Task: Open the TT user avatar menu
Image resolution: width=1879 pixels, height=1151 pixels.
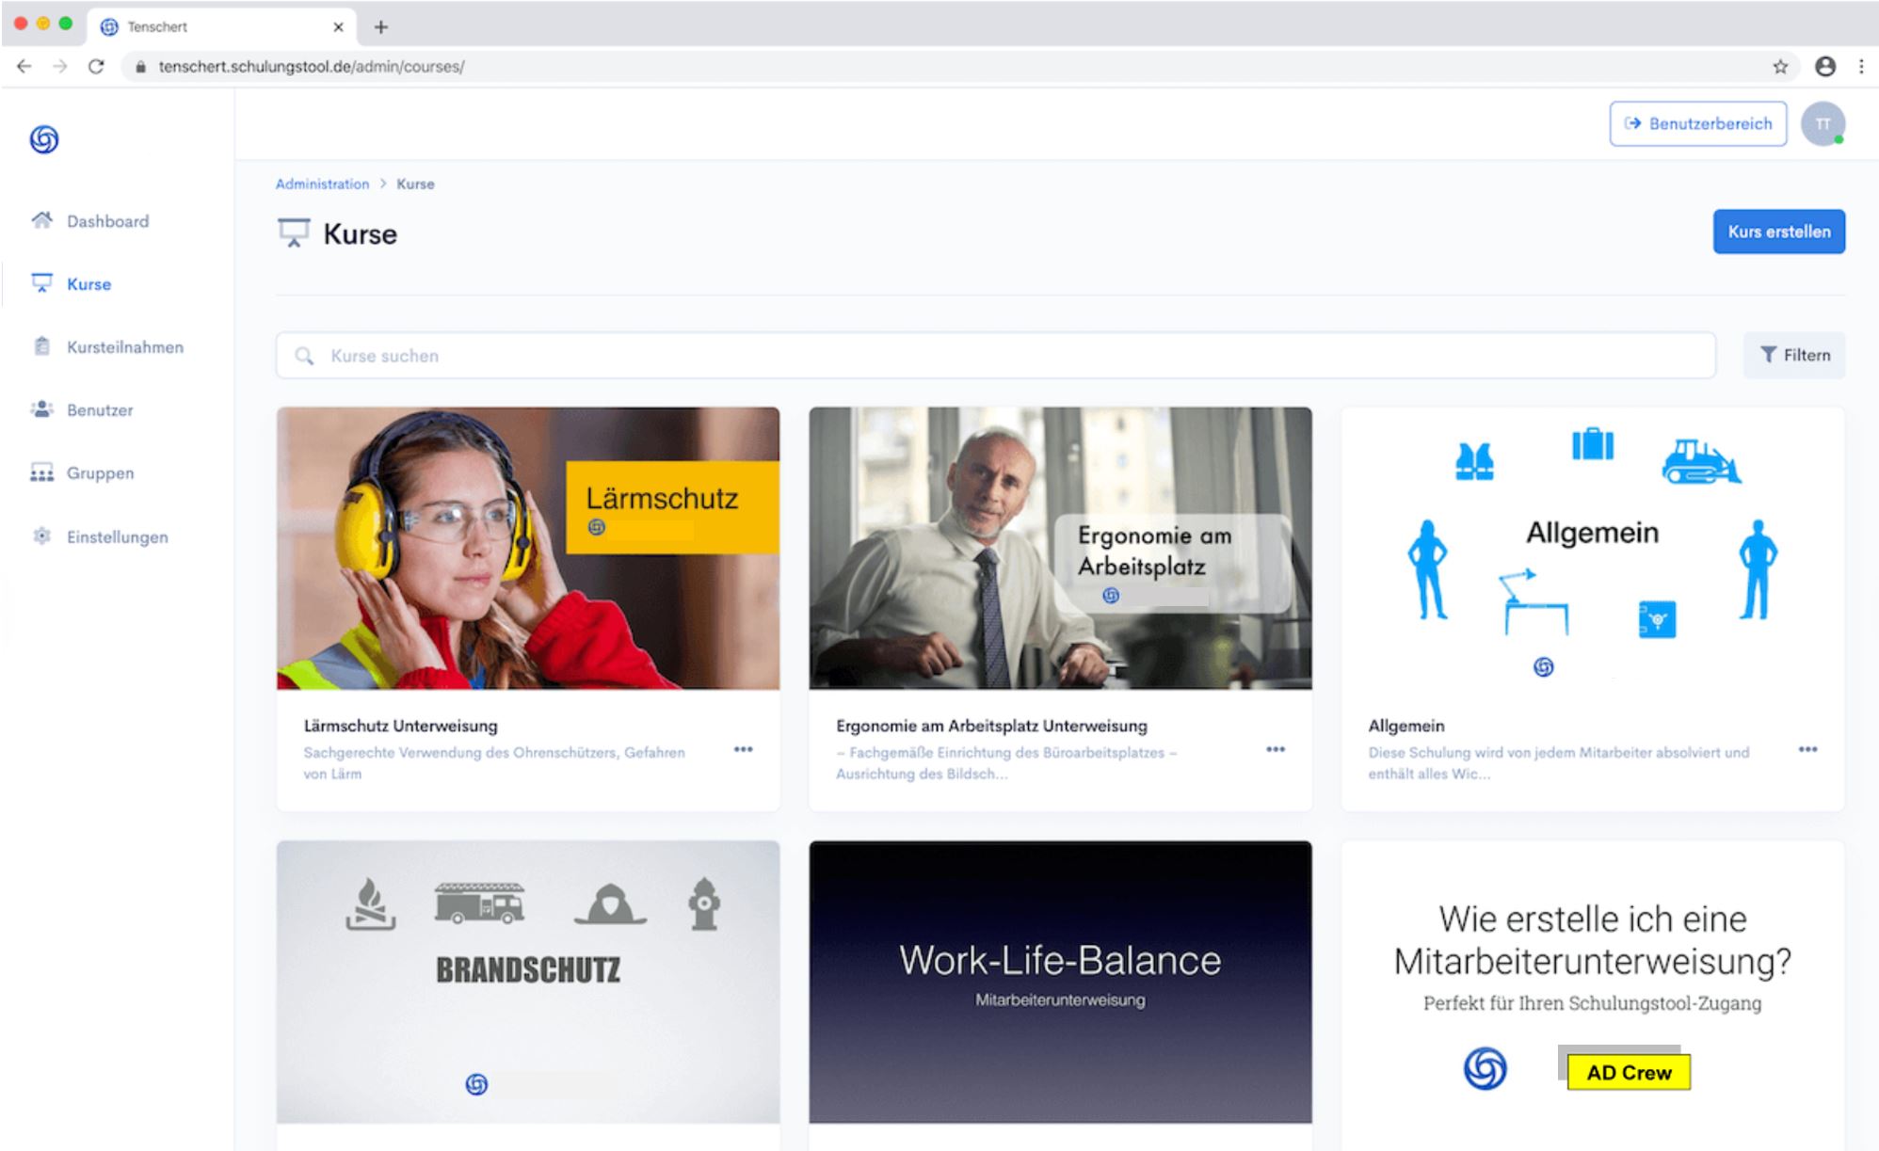Action: tap(1823, 124)
